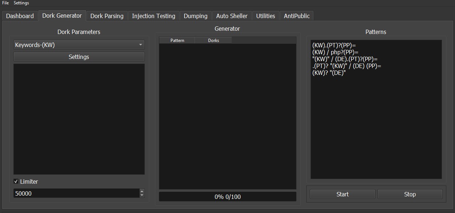Image resolution: width=455 pixels, height=213 pixels.
Task: Click the Settings button under Dork Parameters
Action: 79,57
